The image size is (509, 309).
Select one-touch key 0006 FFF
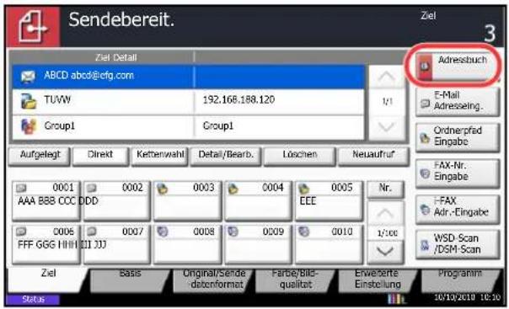tap(46, 244)
